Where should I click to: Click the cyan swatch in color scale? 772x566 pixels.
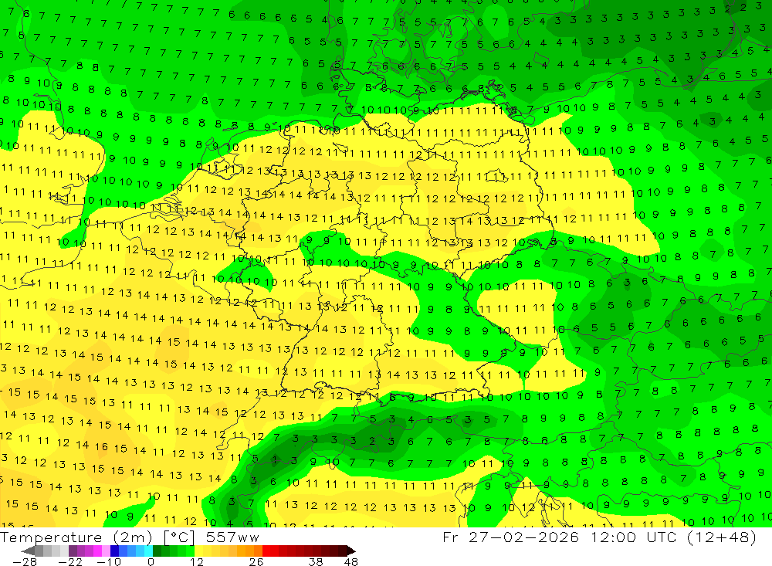[x=148, y=551]
